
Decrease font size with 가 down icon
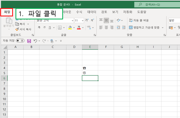[x=93, y=20]
